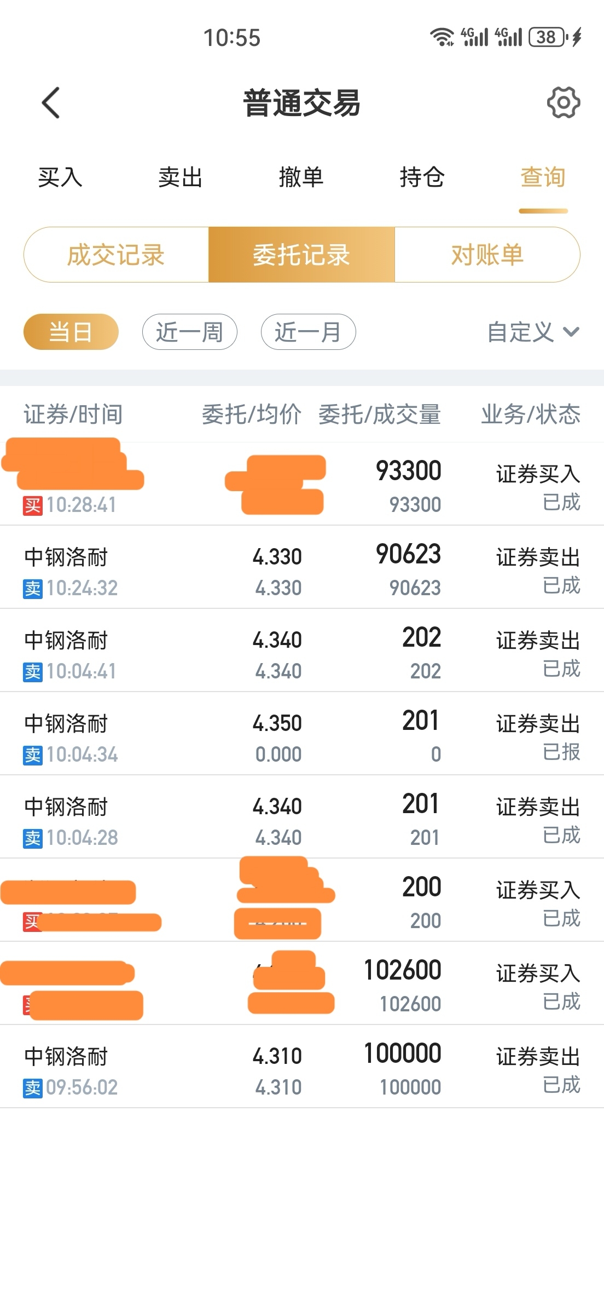Open the 100000 share 证券卖出 order row
The width and height of the screenshot is (604, 1301).
pyautogui.click(x=302, y=1067)
